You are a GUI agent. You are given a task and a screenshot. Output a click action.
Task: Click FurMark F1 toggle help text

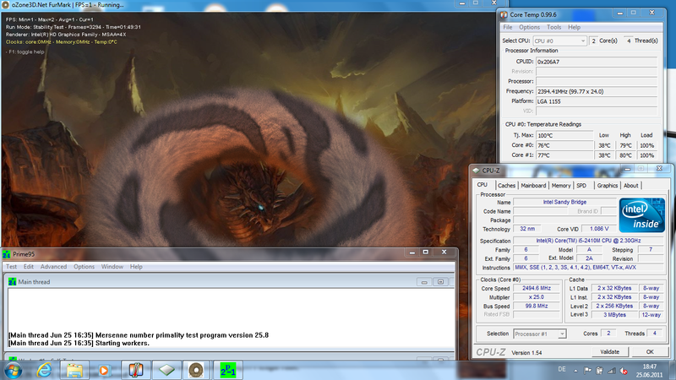point(25,52)
